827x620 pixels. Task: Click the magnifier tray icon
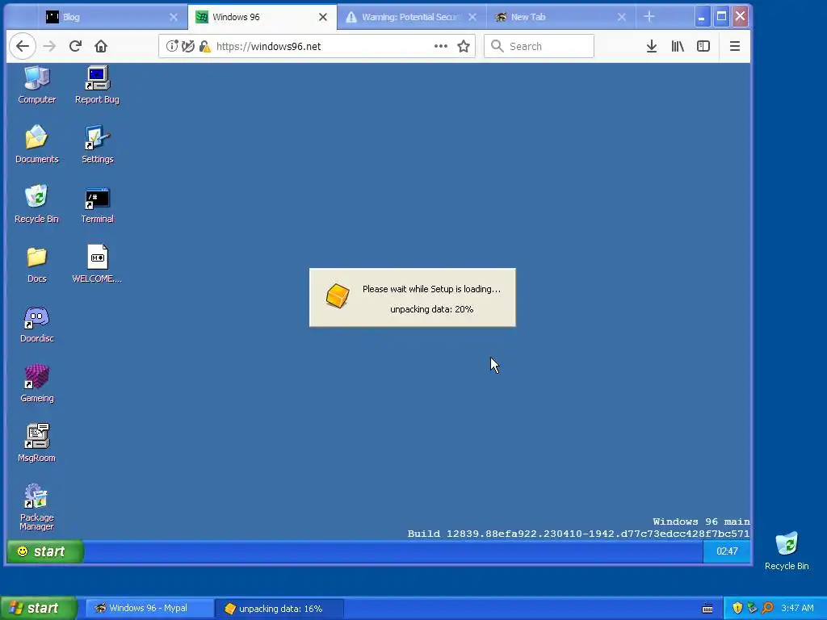point(767,609)
